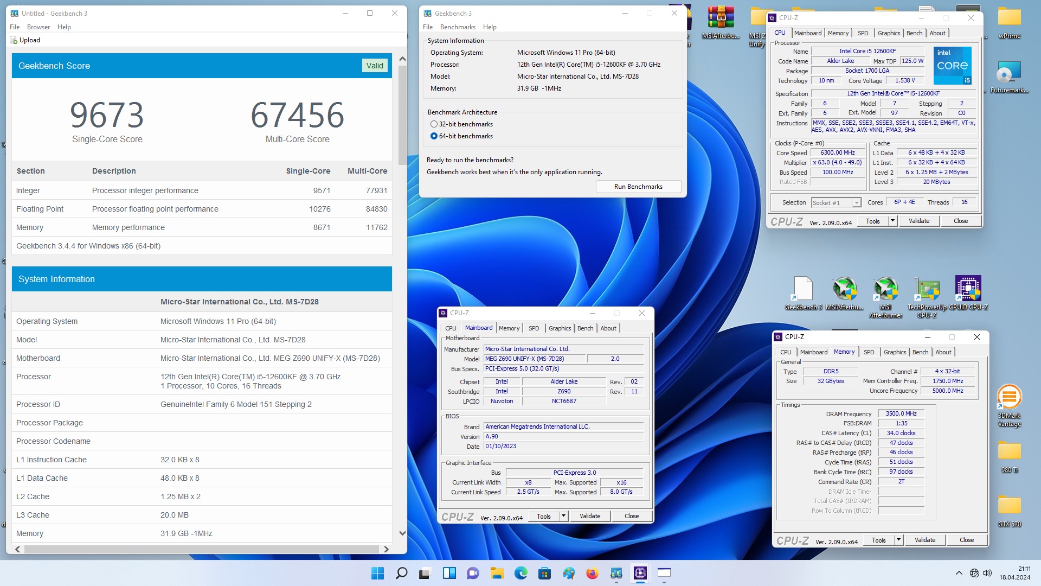Click the Geekbench horizontal scrollbar thumb

click(201, 549)
